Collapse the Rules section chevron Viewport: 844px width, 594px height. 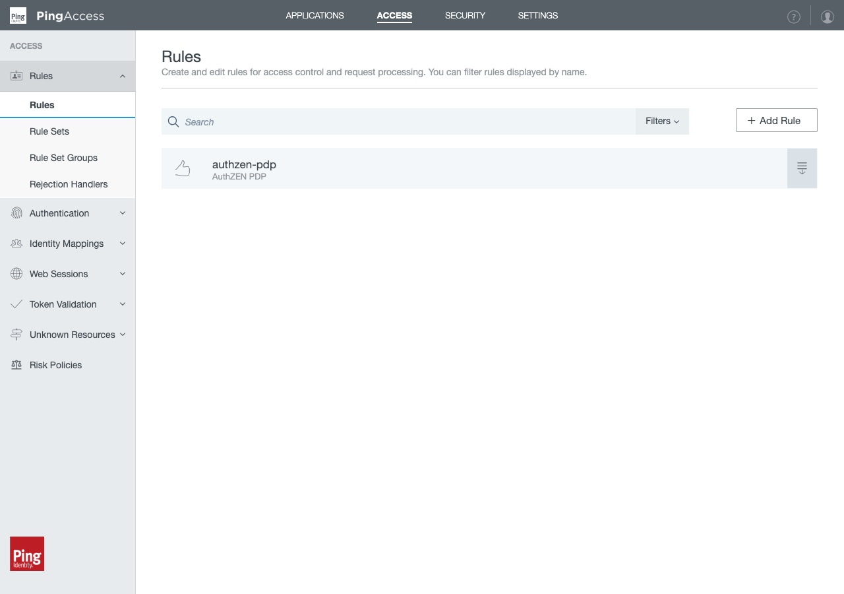(123, 77)
